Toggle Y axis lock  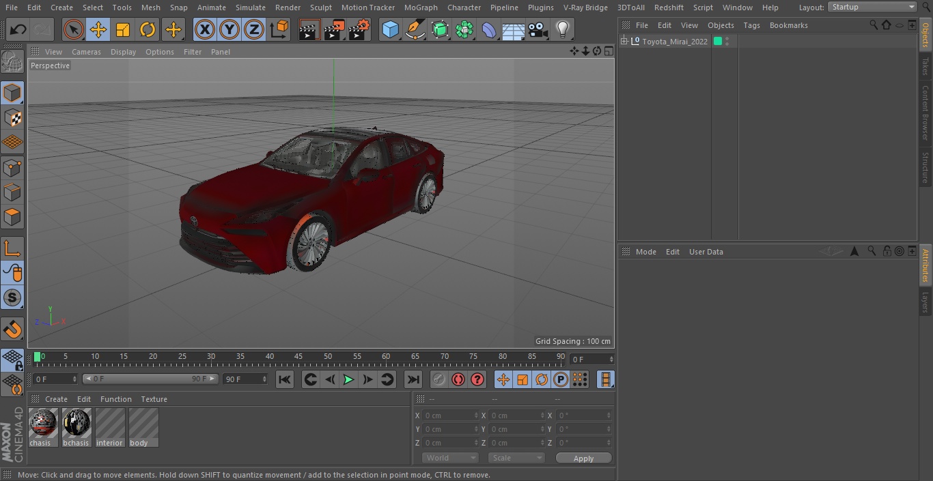pyautogui.click(x=229, y=29)
